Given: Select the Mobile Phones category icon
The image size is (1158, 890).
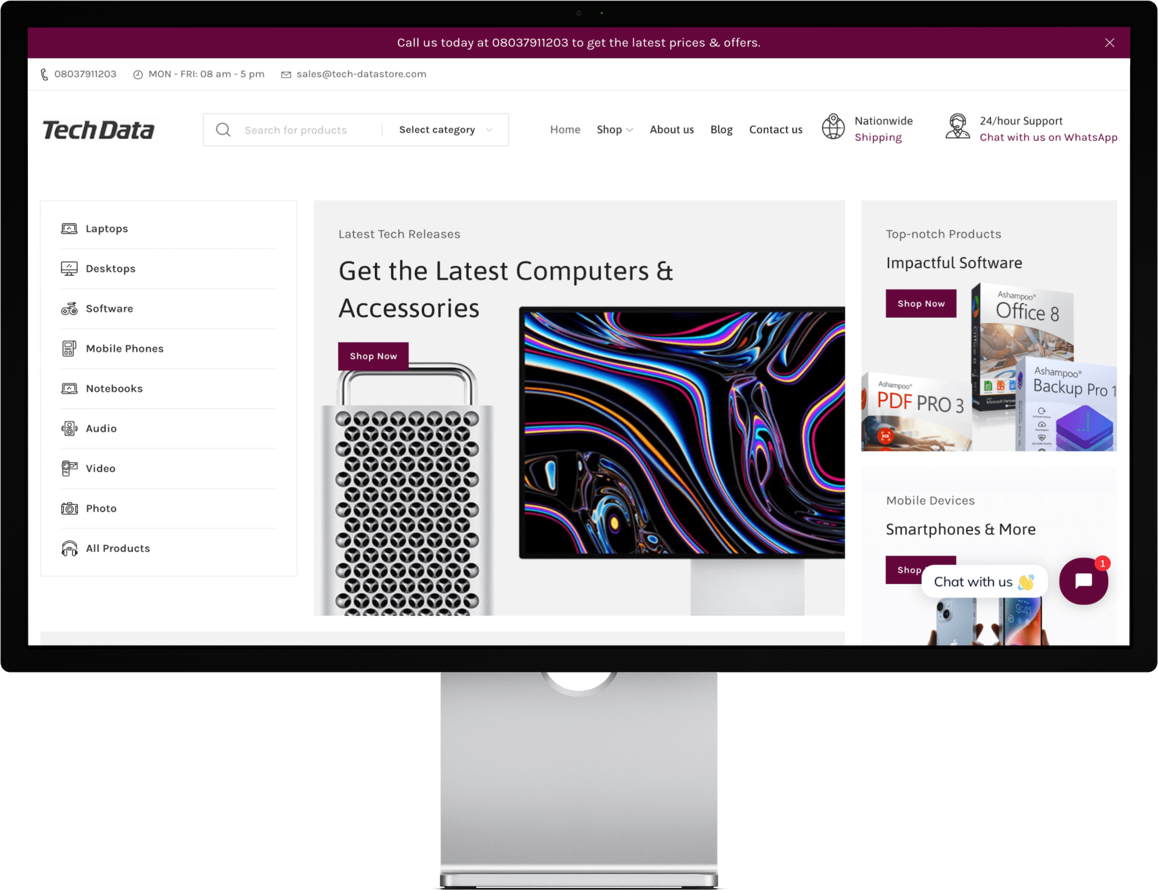Looking at the screenshot, I should (x=69, y=348).
